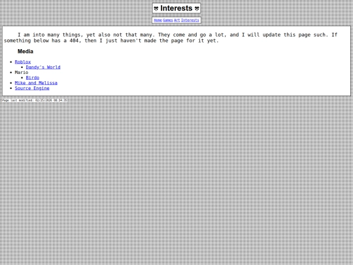
Task: Go to the Games page link
Action: click(x=168, y=20)
